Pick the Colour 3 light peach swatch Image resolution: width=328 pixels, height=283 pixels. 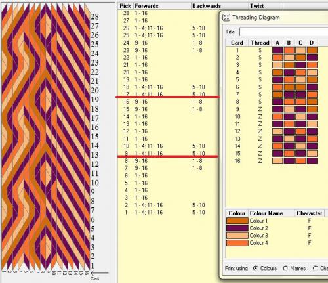[237, 236]
